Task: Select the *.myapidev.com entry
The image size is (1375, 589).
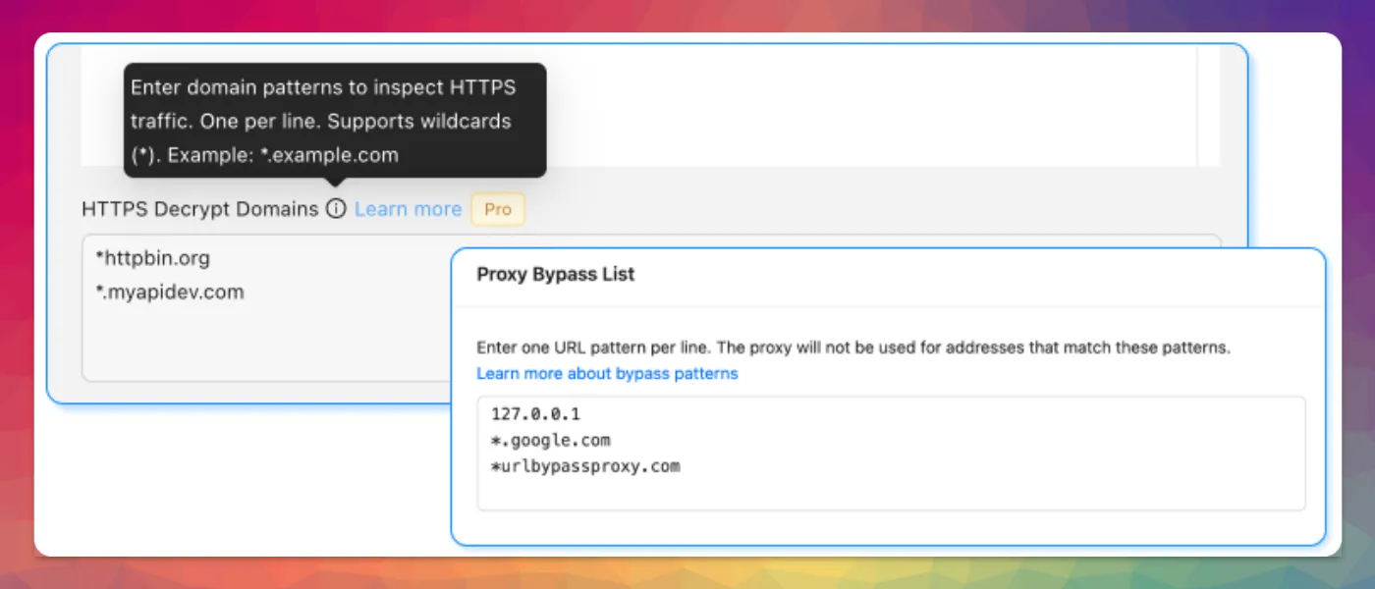Action: (x=163, y=292)
